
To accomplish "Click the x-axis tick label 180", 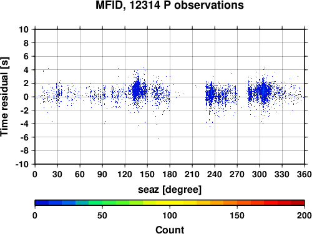I will pyautogui.click(x=170, y=174).
